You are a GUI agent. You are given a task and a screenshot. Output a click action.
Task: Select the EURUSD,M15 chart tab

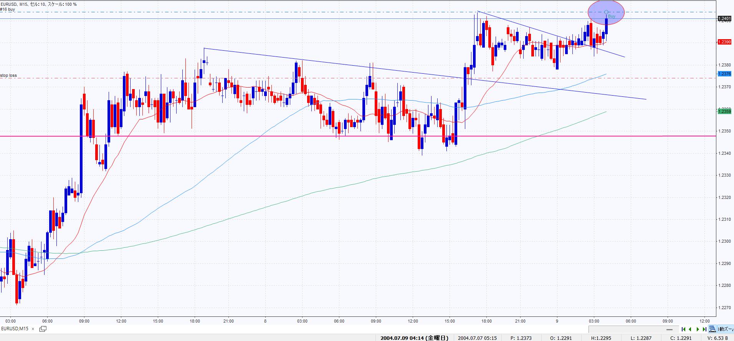point(15,329)
